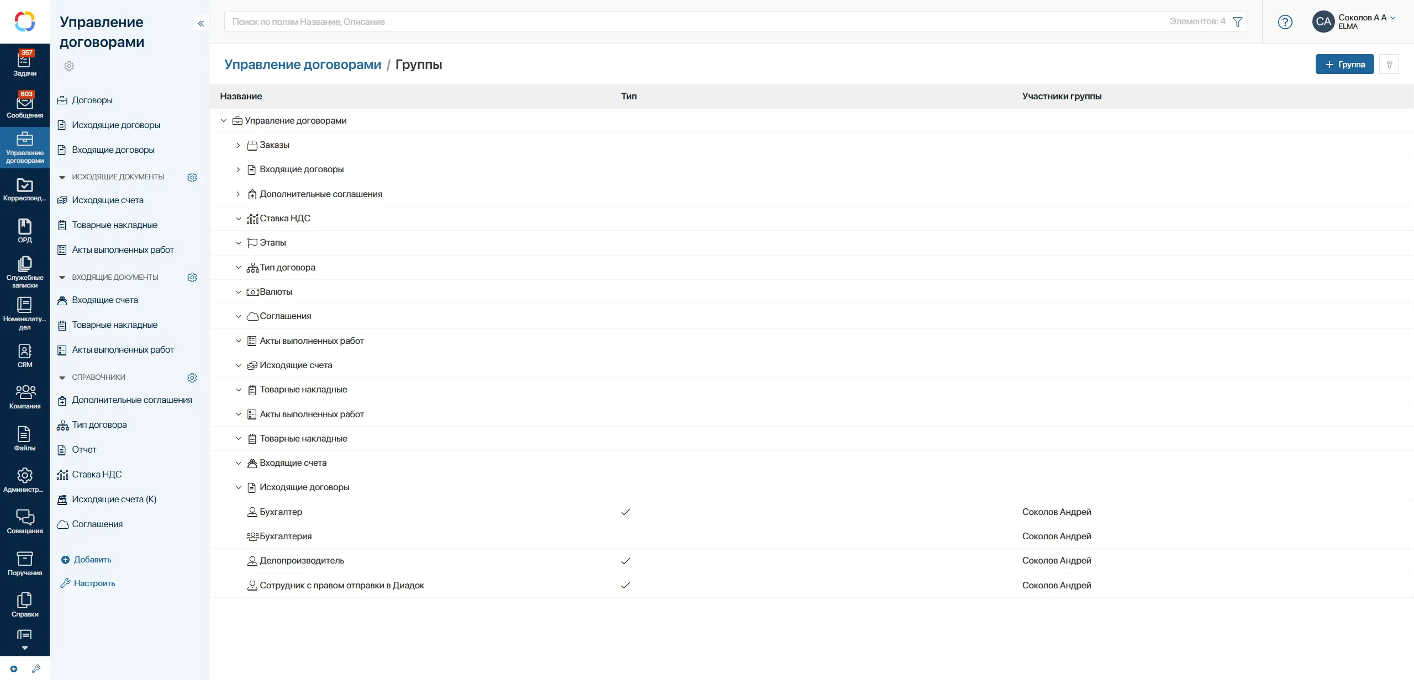Open Исходящие договоры in sidebar menu
The image size is (1414, 680).
tap(116, 125)
